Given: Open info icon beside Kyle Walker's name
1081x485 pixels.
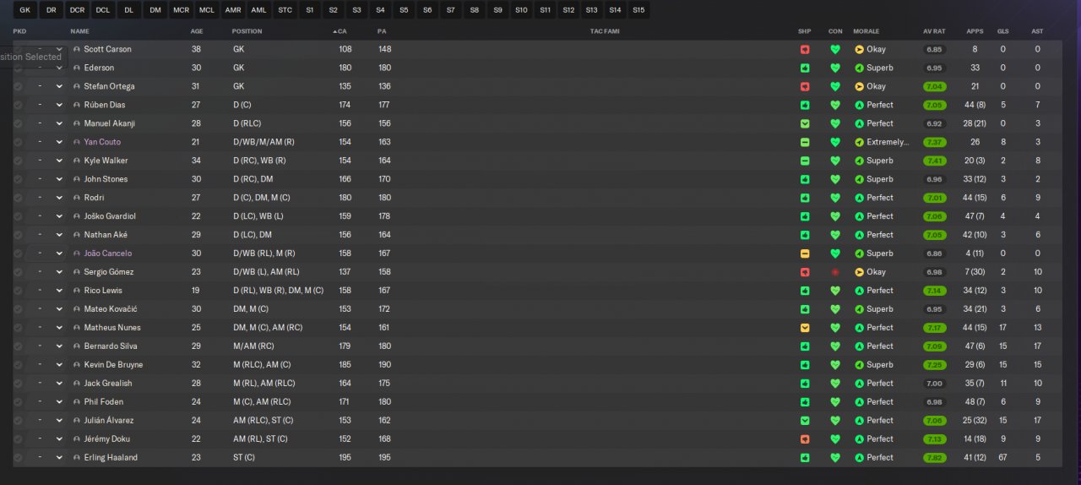Looking at the screenshot, I should (x=77, y=161).
